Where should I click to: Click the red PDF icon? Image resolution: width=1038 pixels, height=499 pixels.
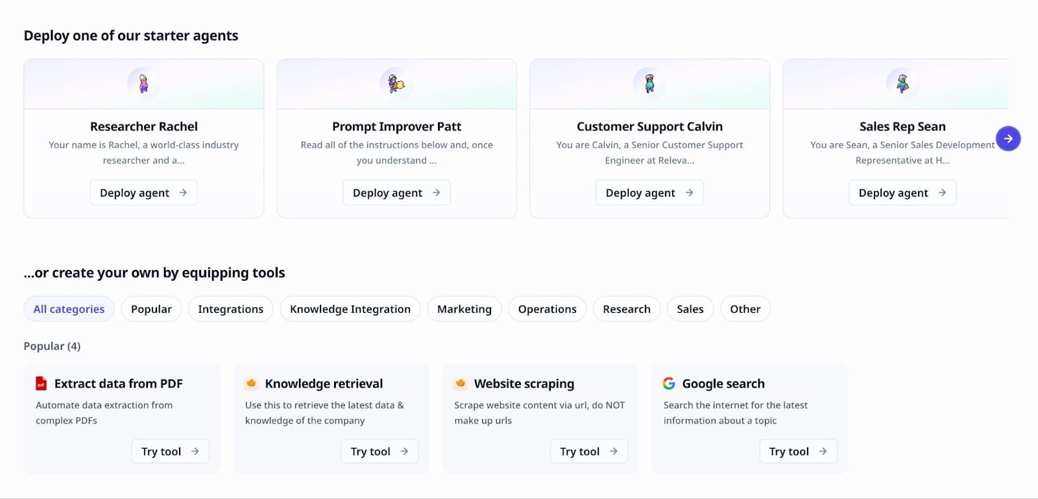[x=41, y=383]
